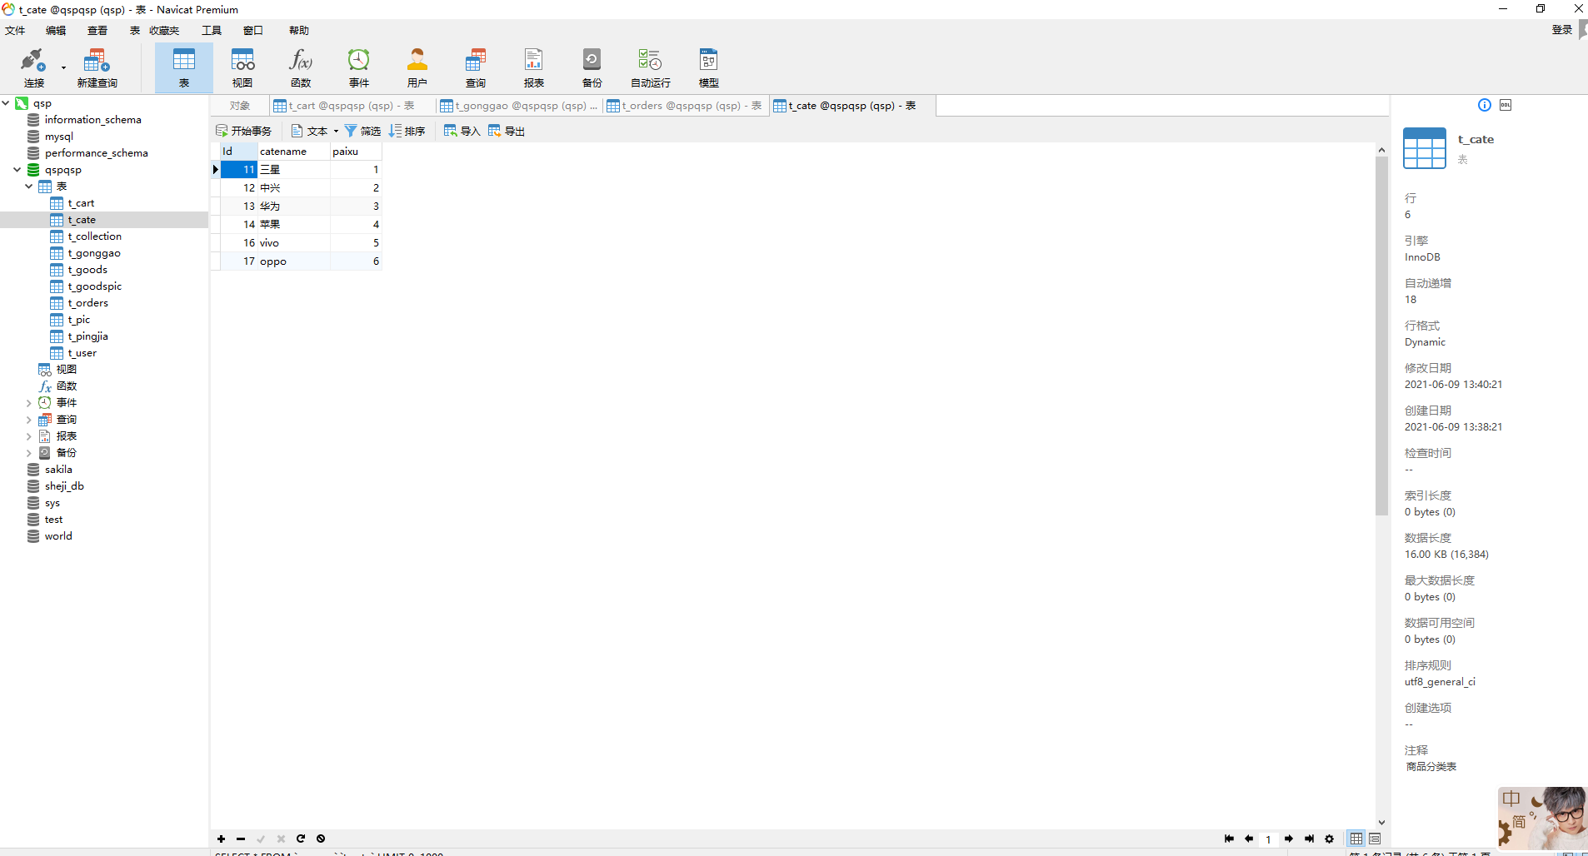The image size is (1588, 856).
Task: Sort by the catename column header
Action: pos(293,151)
